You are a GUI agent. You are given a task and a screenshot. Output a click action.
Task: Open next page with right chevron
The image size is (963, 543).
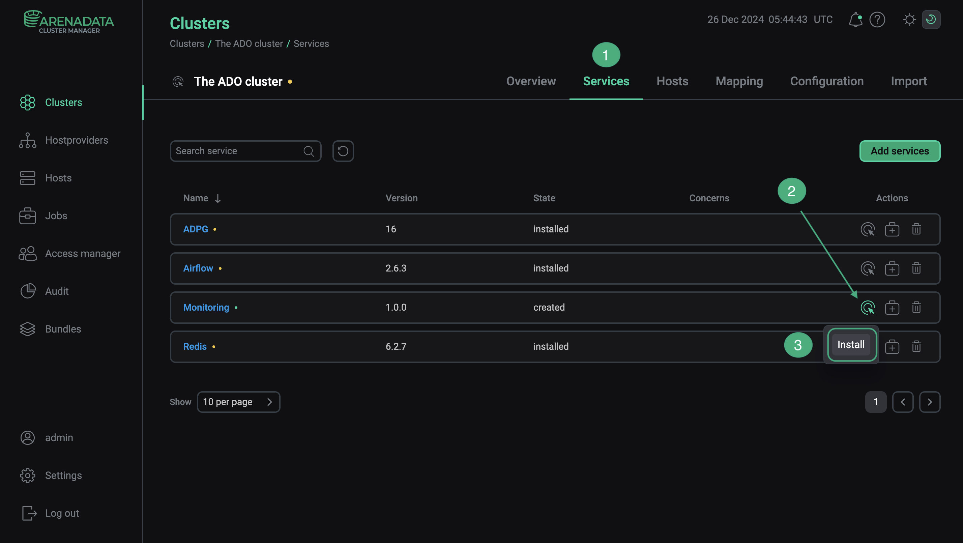point(930,402)
